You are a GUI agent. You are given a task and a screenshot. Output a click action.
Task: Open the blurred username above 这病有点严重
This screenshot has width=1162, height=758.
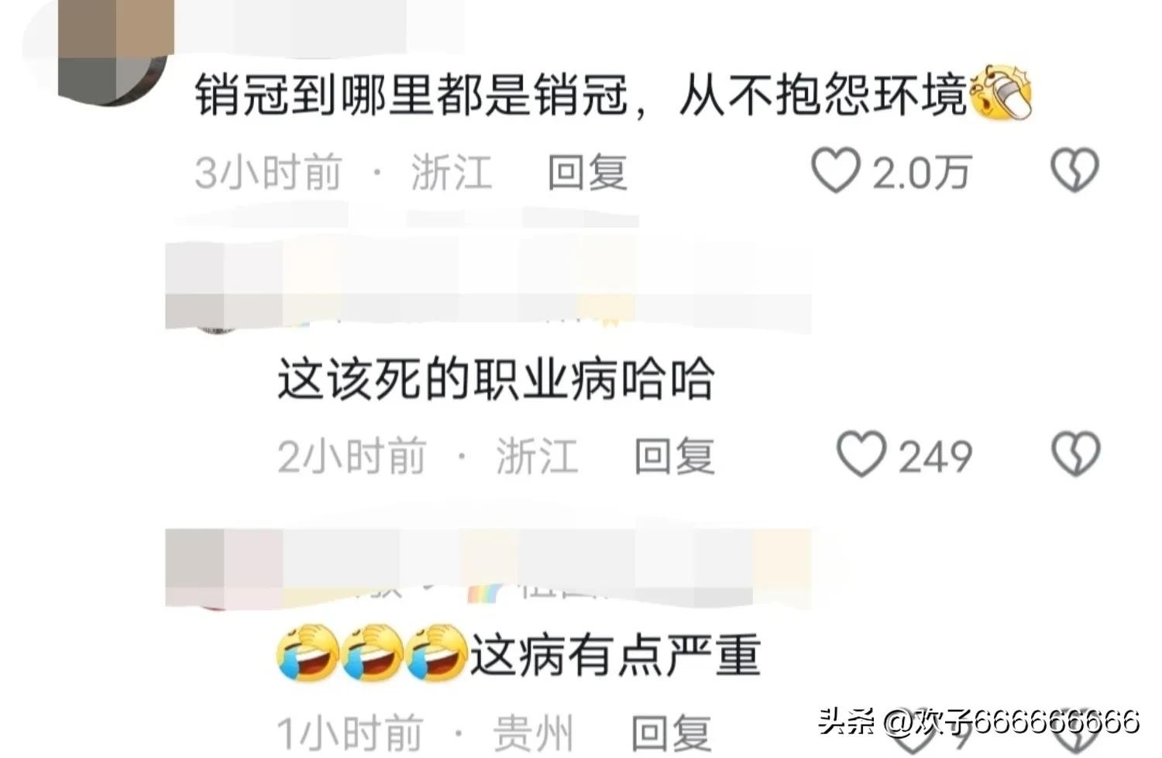488,569
